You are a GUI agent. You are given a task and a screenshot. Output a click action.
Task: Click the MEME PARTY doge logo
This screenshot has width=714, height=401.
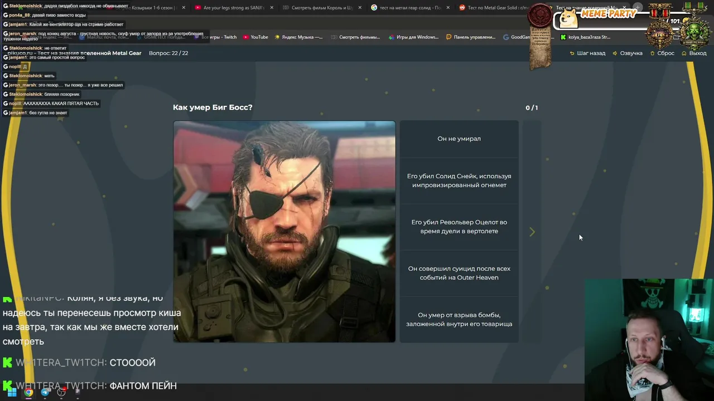(568, 18)
